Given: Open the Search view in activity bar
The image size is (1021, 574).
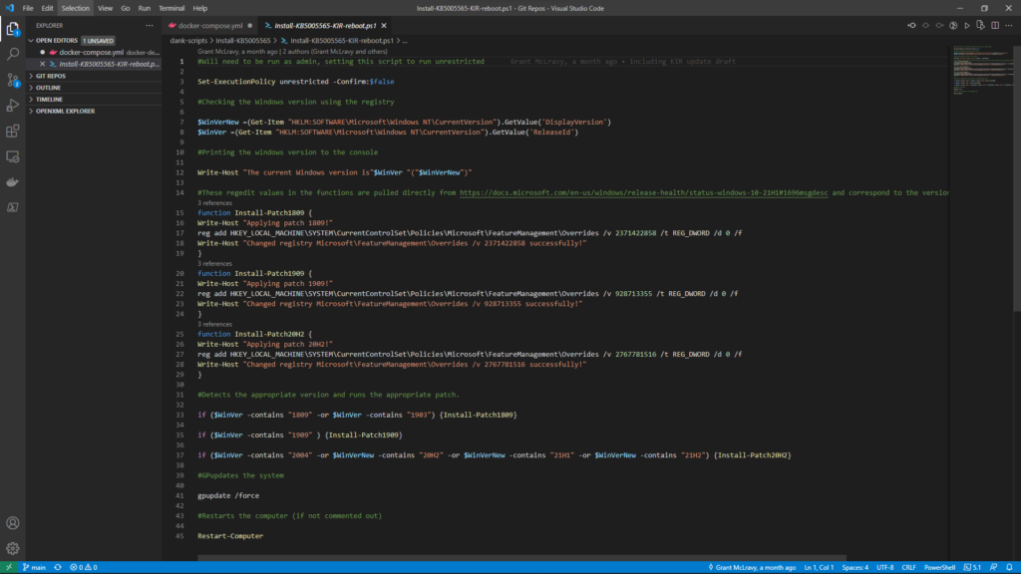Looking at the screenshot, I should (13, 53).
